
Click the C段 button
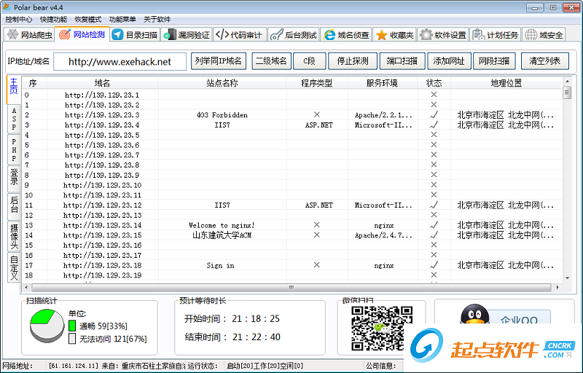click(x=309, y=61)
